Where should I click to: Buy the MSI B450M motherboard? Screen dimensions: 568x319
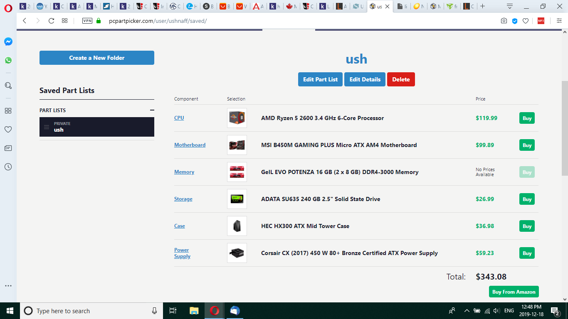[x=527, y=145]
